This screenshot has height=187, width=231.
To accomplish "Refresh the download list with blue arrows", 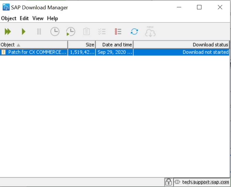I will pyautogui.click(x=134, y=32).
